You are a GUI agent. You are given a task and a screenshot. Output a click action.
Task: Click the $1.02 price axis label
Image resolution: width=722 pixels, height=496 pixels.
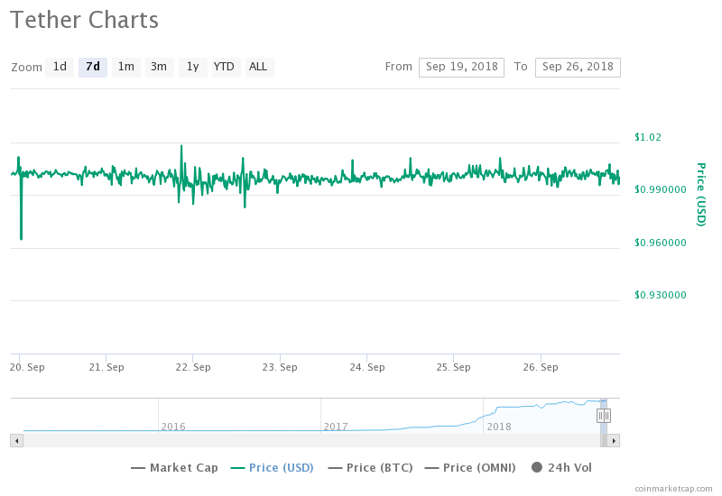[648, 137]
